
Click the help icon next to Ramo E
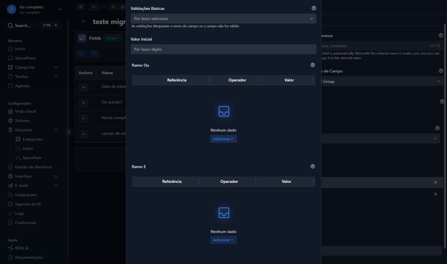pyautogui.click(x=312, y=166)
